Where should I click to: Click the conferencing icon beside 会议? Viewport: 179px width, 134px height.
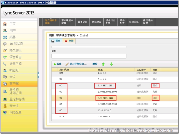(5, 77)
